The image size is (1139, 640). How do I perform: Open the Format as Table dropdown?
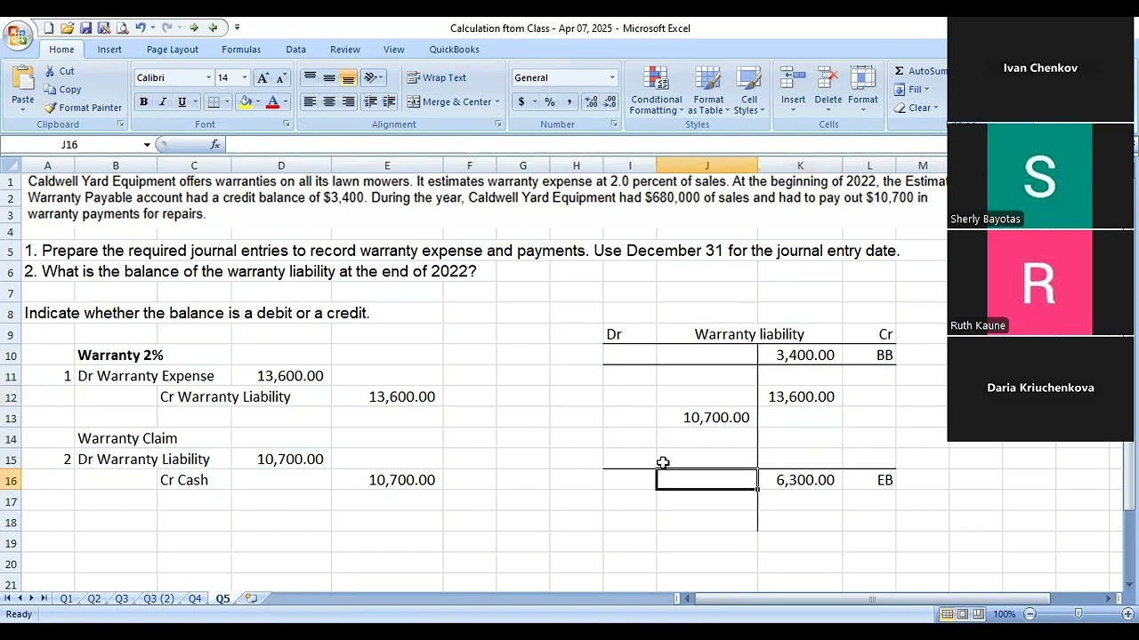708,90
